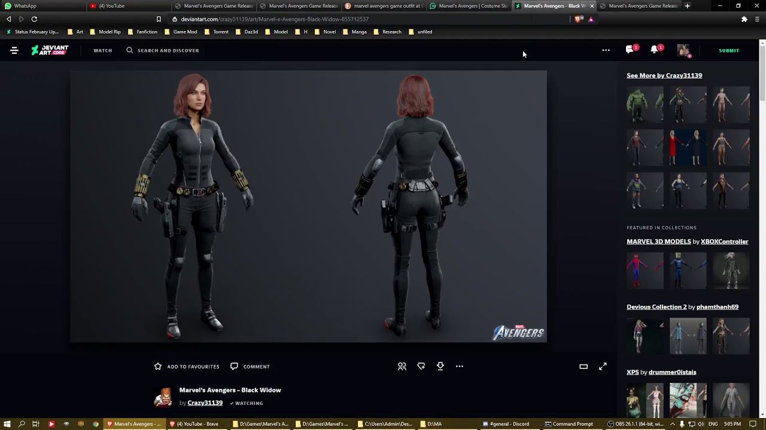Open more options dots below the artwork
Viewport: 766px width, 430px height.
point(460,366)
